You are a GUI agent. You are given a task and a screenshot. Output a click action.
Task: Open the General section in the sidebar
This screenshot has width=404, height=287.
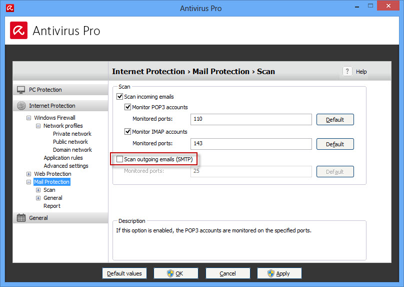click(60, 218)
